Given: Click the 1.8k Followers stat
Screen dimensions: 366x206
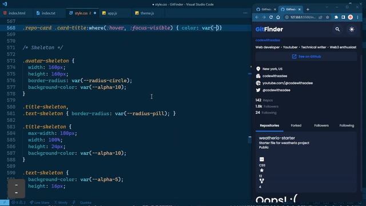Looking at the screenshot, I should 267,106.
